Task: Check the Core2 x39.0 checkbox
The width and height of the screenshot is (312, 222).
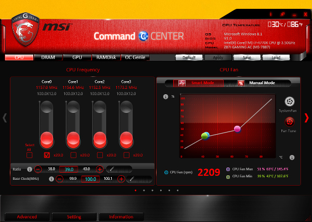Action: coord(100,155)
